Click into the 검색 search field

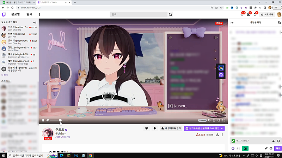(x=139, y=14)
